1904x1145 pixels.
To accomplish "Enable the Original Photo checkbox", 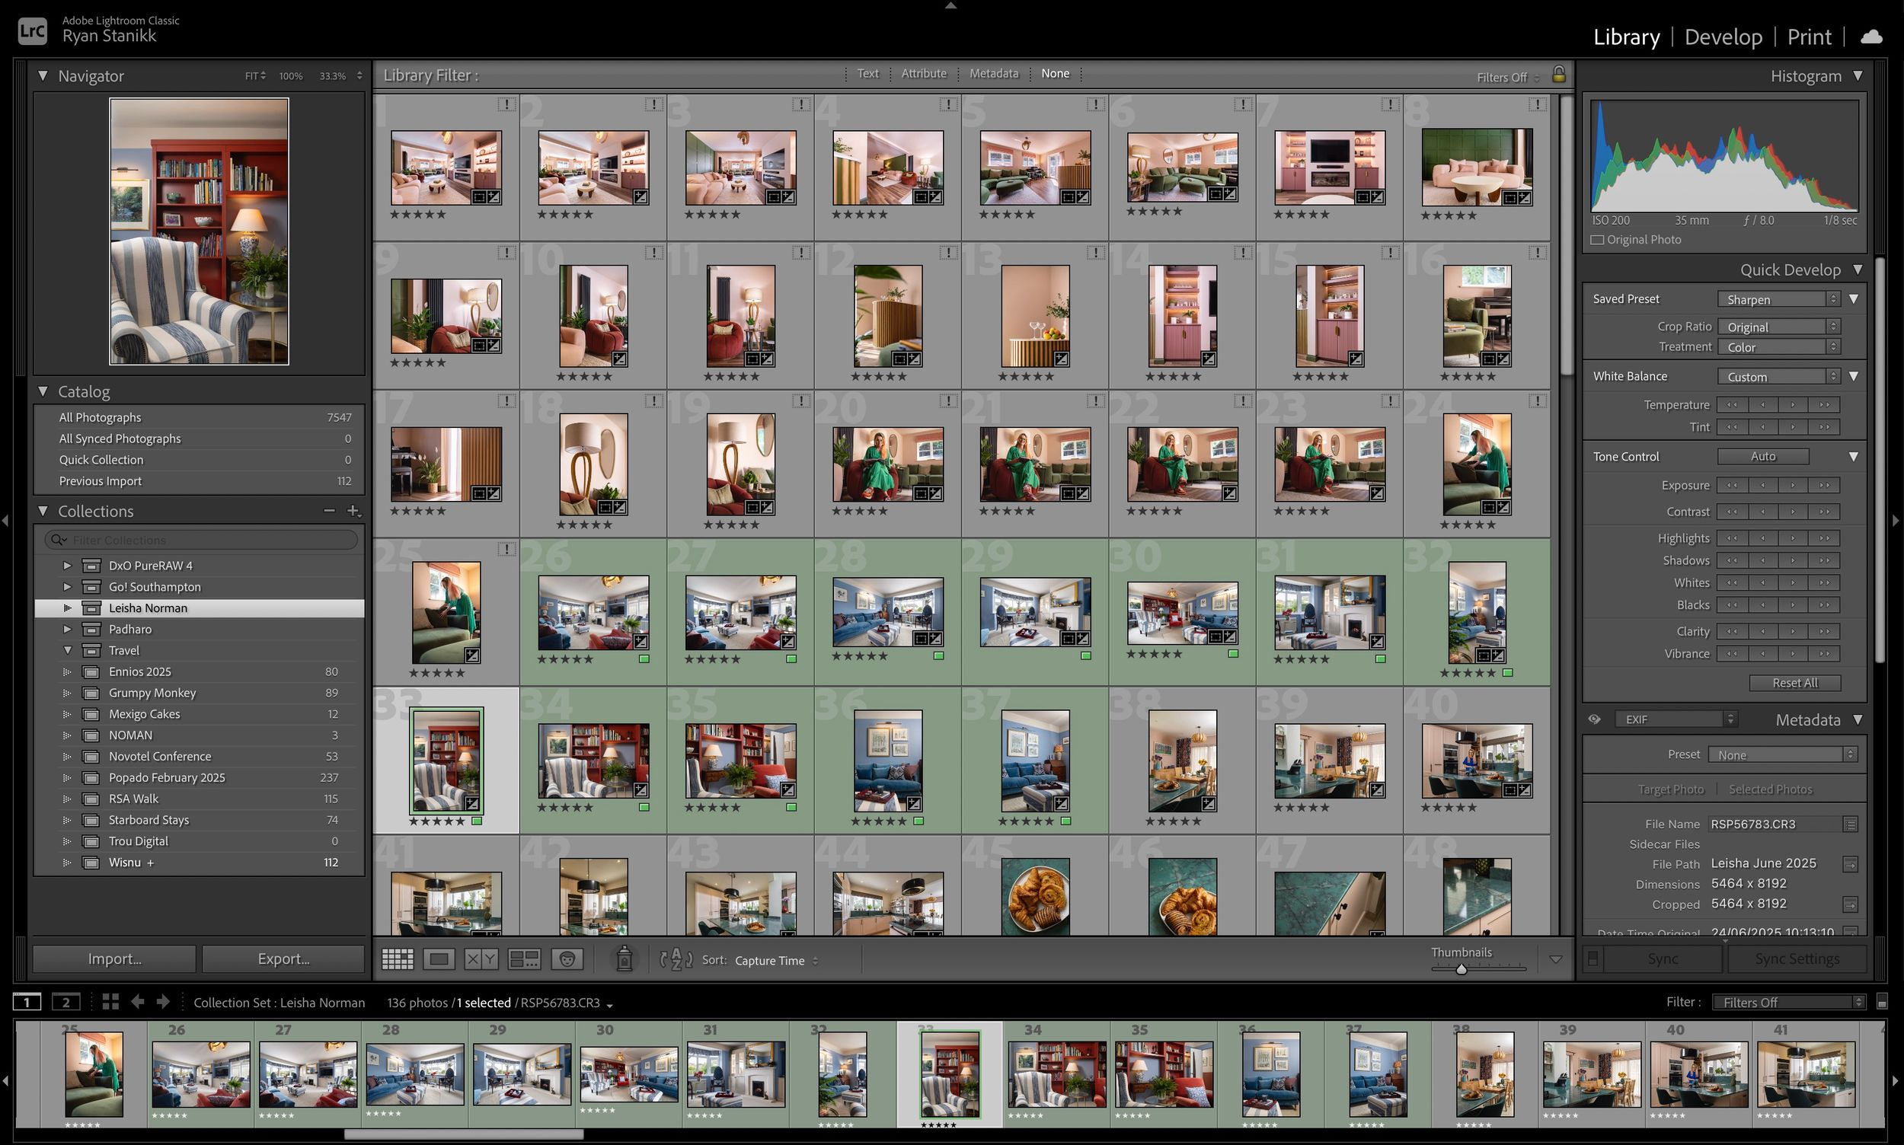I will tap(1598, 240).
